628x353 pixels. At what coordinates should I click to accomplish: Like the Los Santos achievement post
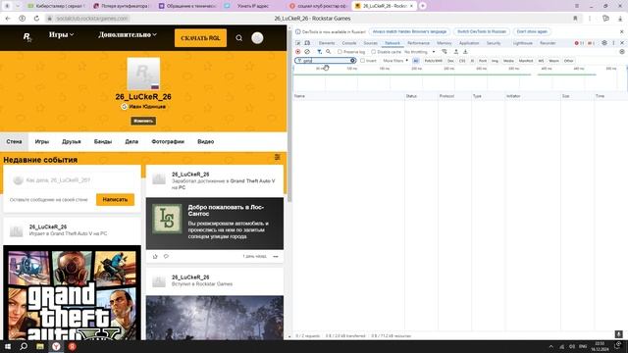[x=155, y=256]
